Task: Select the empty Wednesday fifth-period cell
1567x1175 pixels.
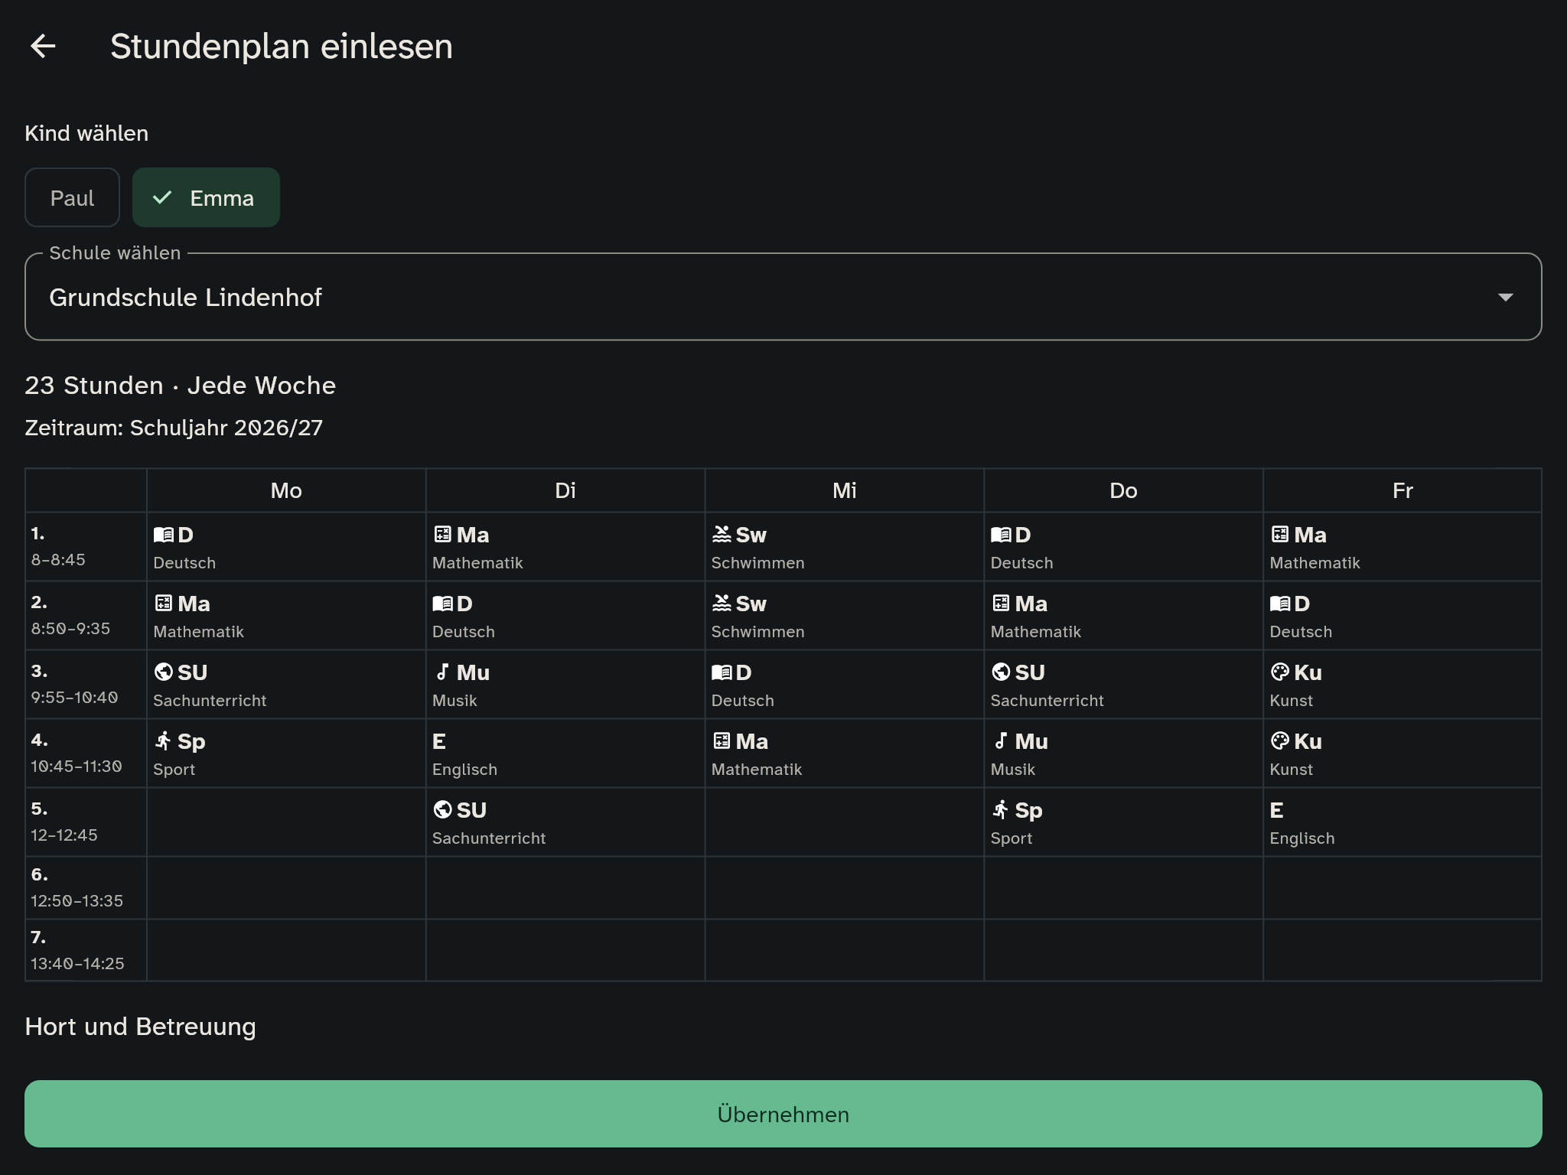Action: coord(844,822)
